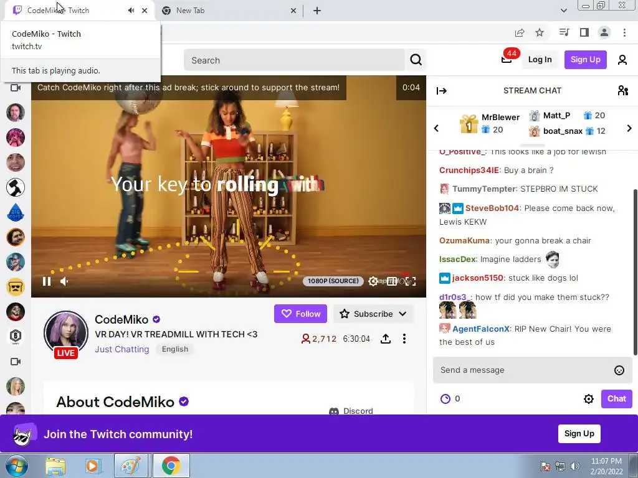Open a new browser tab with plus

click(317, 11)
